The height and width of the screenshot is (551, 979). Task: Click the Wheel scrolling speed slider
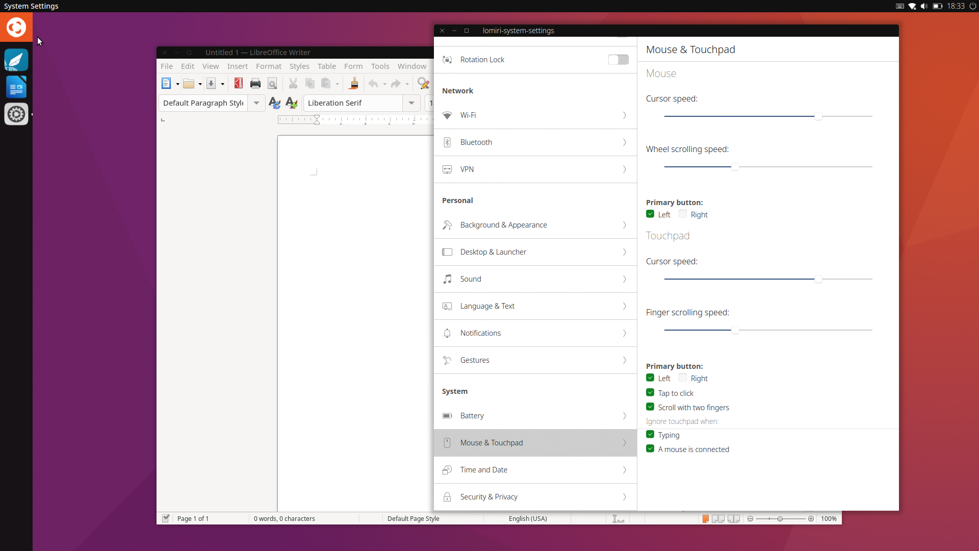click(768, 167)
